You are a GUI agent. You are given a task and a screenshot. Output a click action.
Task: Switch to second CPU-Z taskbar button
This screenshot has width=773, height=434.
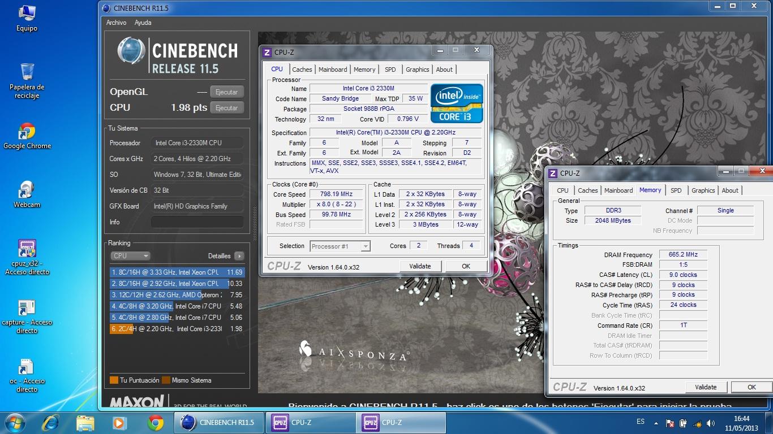pyautogui.click(x=401, y=423)
